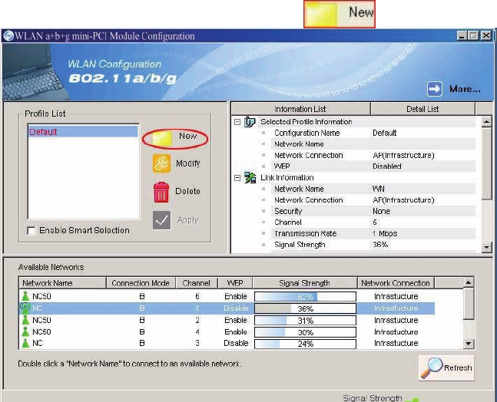Select the highlighted NC network on channel 5
The width and height of the screenshot is (497, 402).
click(x=227, y=308)
